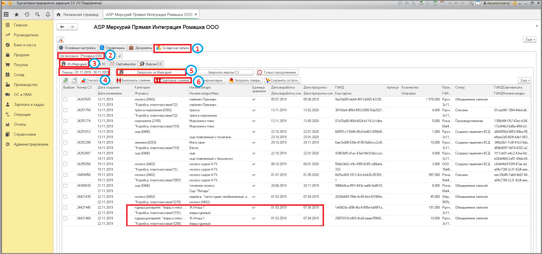Screen dimensions: 542x254
Task: Click the Загрузить товары button
Action: coord(245,80)
